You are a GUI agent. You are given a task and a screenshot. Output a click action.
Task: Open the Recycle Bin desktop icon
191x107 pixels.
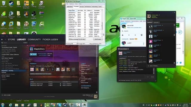[x=4, y=4]
